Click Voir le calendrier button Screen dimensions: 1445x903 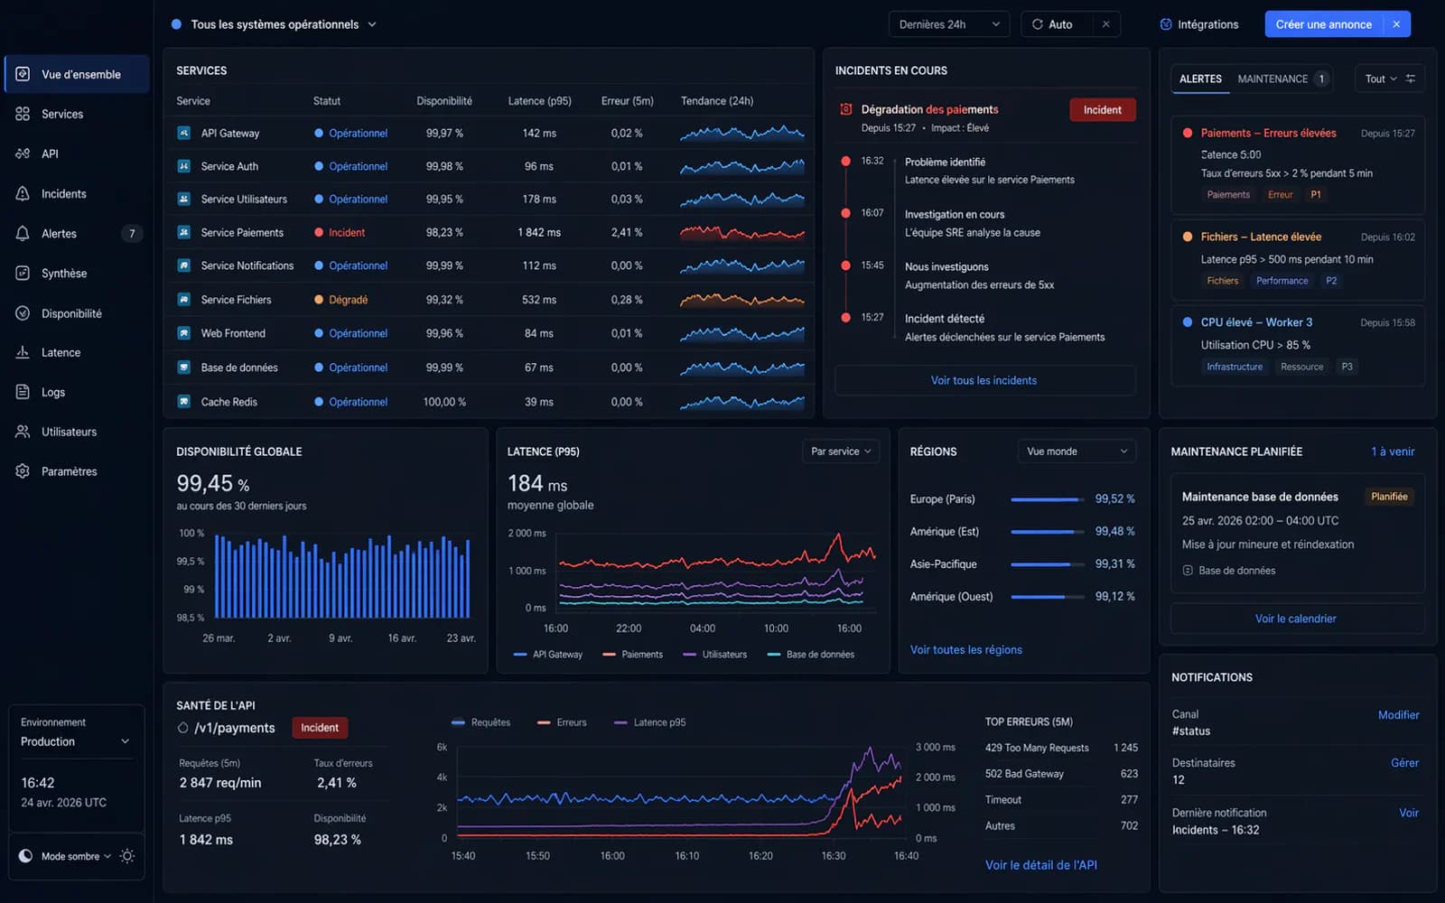[x=1296, y=619]
